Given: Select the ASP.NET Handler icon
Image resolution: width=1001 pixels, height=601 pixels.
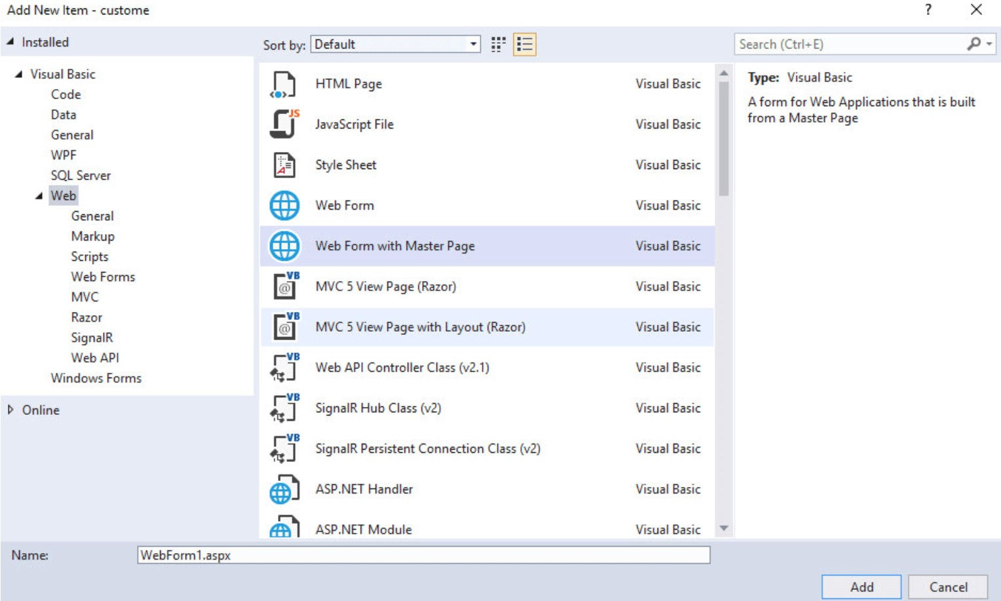Looking at the screenshot, I should click(284, 490).
